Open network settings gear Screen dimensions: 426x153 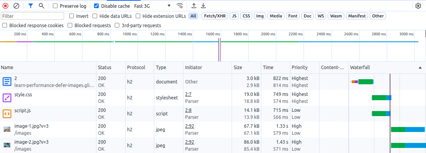coord(418,6)
